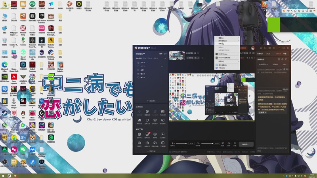
Task: Click the stream cover thumbnail
Action: point(177,55)
